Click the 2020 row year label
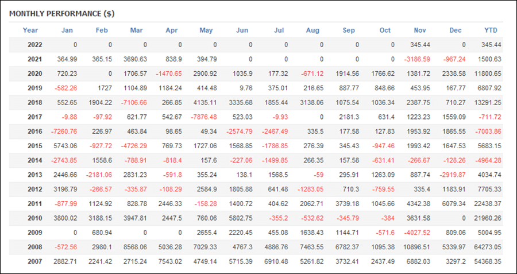The image size is (517, 274). point(35,74)
